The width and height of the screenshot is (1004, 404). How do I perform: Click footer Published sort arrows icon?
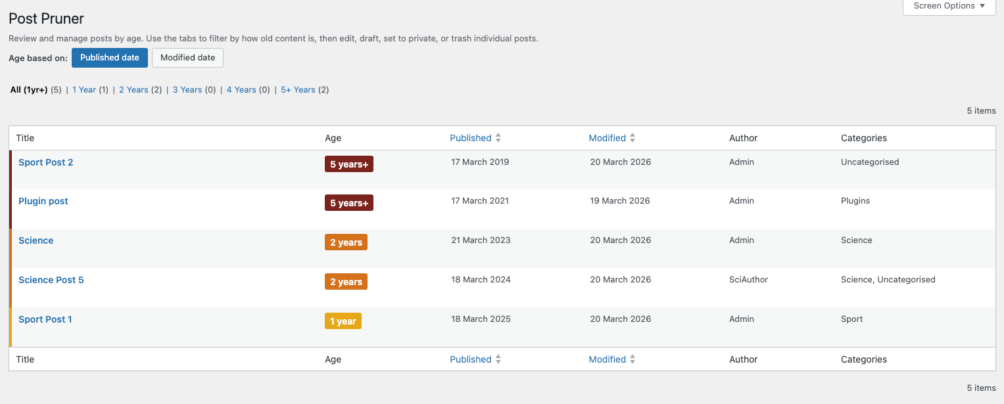click(498, 359)
